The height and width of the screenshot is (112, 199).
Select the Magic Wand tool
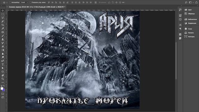click(x=3, y=21)
